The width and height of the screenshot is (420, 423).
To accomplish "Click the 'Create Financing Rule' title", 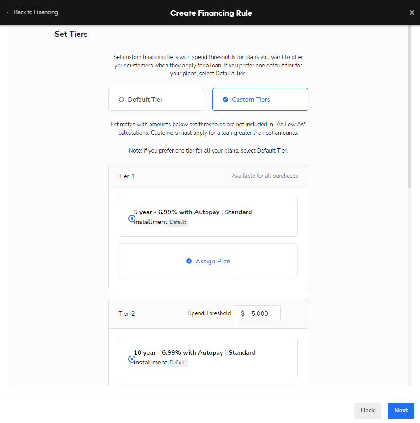I will pyautogui.click(x=211, y=13).
